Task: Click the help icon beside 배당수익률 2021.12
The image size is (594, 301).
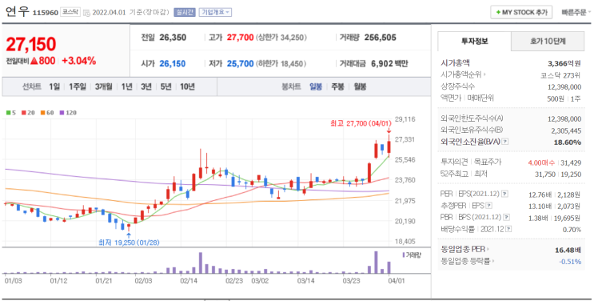Action: point(508,229)
